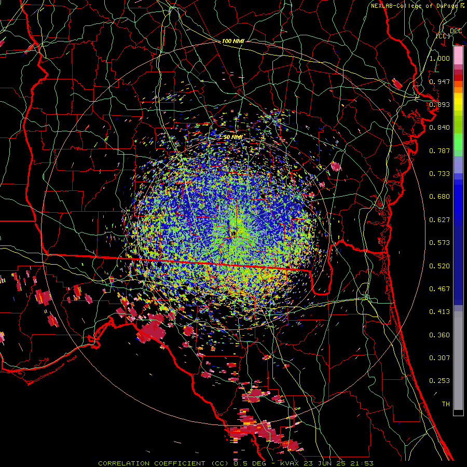Select the 0.787 legend value

[439, 150]
